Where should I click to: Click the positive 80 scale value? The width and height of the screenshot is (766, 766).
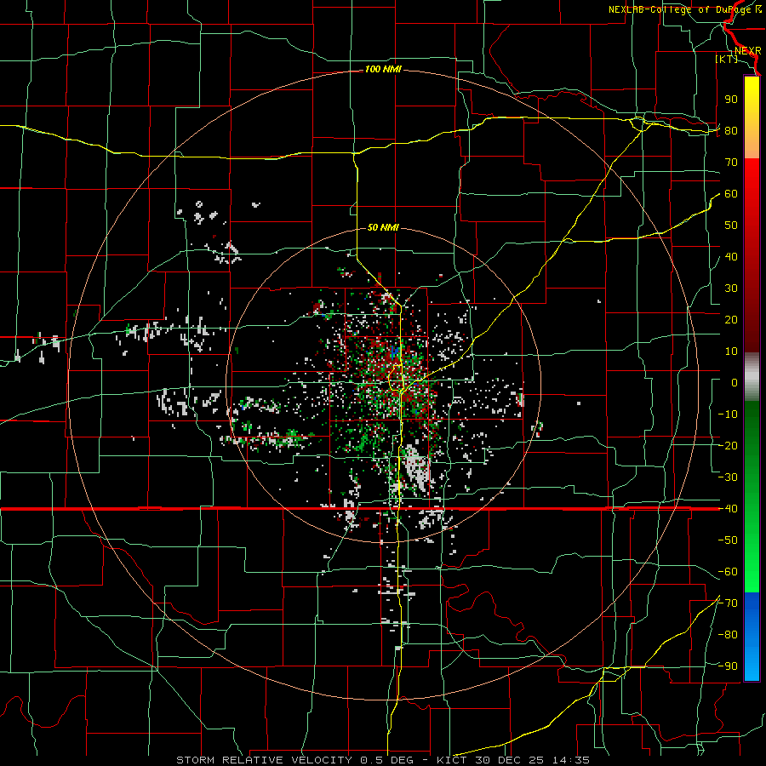point(731,131)
